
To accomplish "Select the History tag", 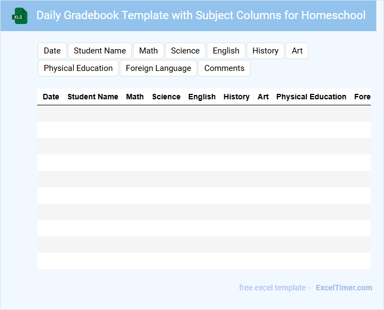I will 265,51.
